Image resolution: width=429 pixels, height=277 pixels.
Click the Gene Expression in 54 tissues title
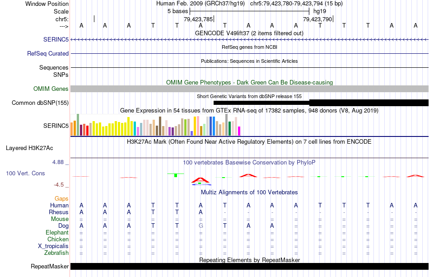click(249, 111)
